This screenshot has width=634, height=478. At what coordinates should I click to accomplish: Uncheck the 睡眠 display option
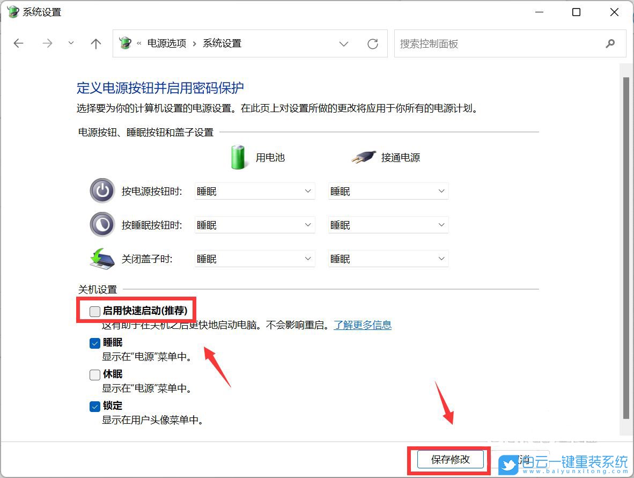tap(94, 343)
